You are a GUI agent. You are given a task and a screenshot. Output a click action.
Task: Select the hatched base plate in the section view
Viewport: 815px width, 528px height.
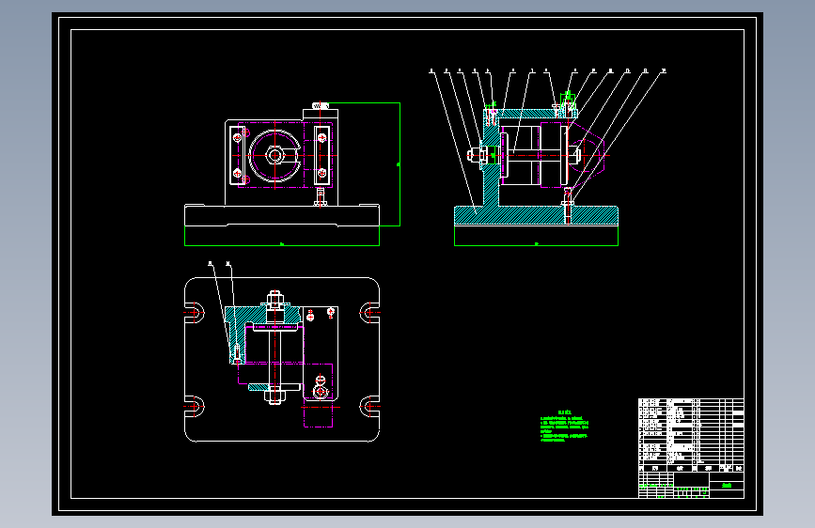(x=537, y=216)
